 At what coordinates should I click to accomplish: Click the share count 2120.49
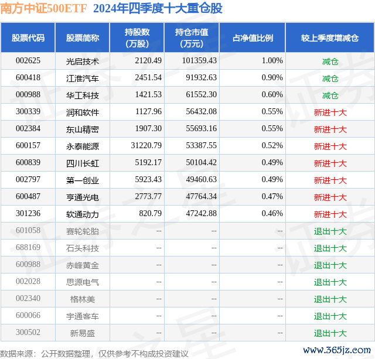pyautogui.click(x=148, y=61)
